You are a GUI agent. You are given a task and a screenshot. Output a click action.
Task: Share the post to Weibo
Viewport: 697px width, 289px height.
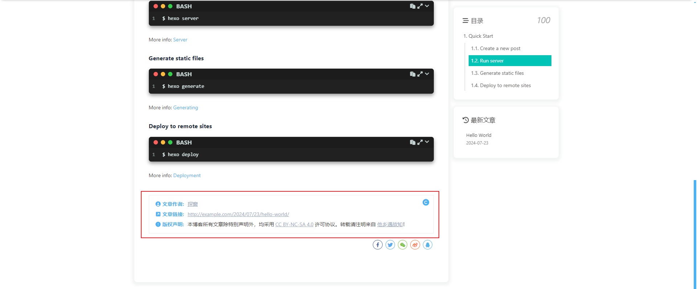coord(415,245)
